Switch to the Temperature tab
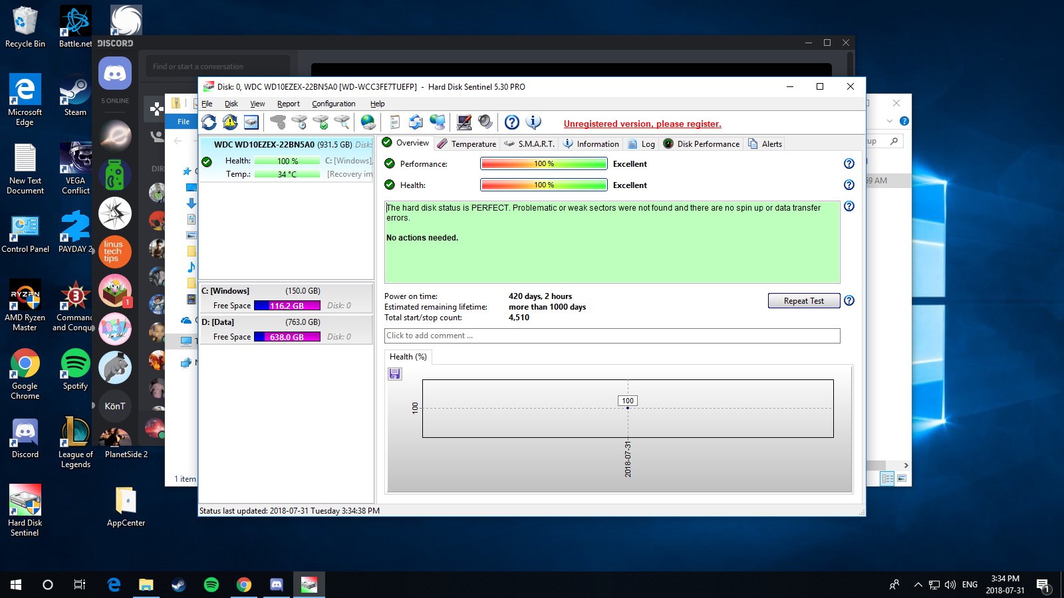 (x=467, y=144)
